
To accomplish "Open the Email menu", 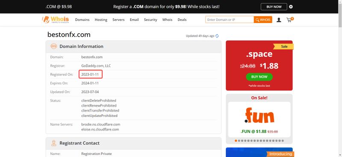I will tap(134, 20).
